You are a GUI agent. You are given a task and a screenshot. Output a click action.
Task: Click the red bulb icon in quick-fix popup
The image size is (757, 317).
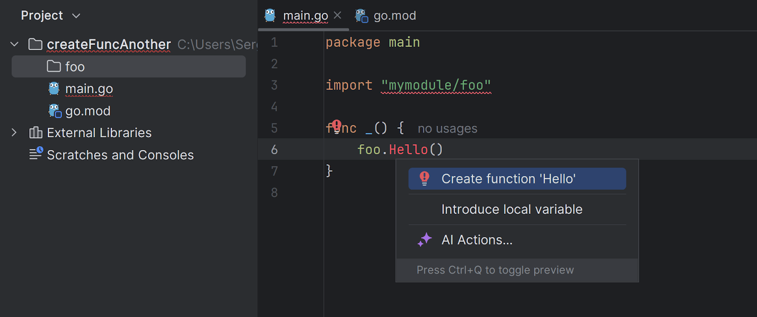pos(424,178)
